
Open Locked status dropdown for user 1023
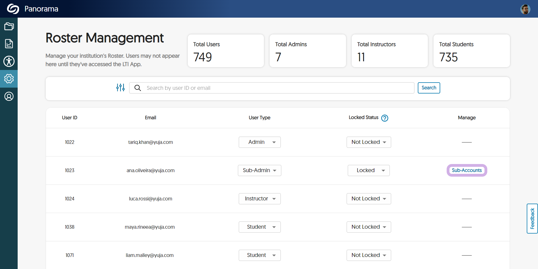click(x=368, y=170)
